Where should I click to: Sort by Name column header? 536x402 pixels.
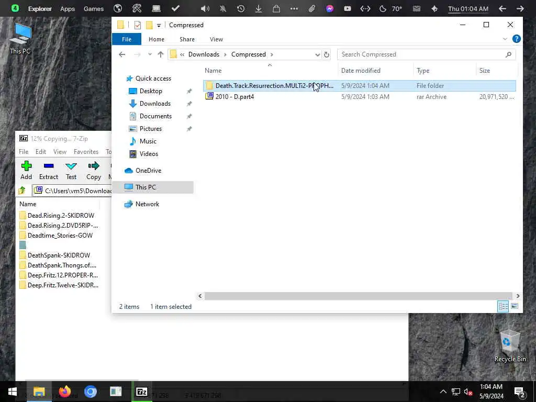pyautogui.click(x=213, y=71)
